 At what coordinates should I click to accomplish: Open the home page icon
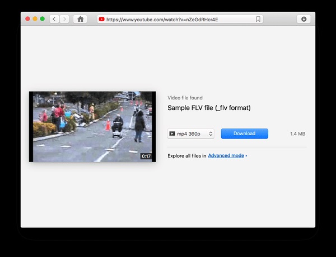point(80,19)
